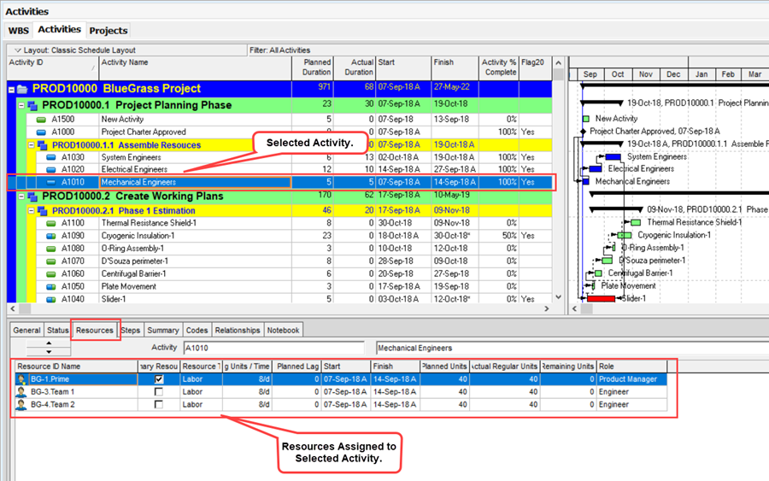This screenshot has height=481, width=769.
Task: Click the Project Charter Approved milestone diamond
Action: (x=583, y=132)
